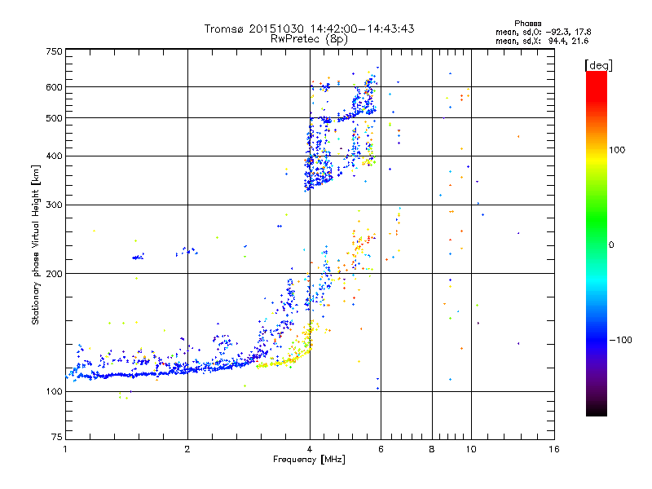Click the y-axis tick label '500'
Viewport: 652px width, 489px height.
(54, 118)
